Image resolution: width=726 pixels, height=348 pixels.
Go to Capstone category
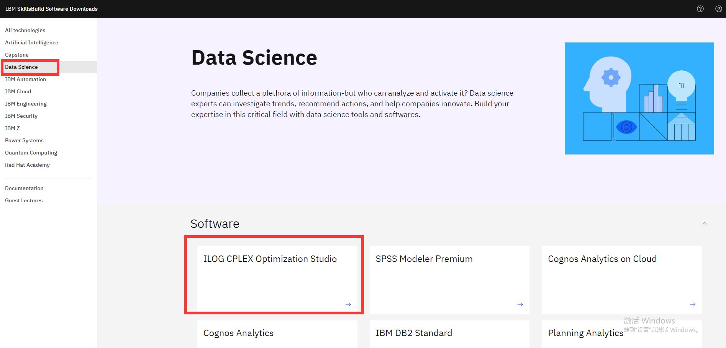pyautogui.click(x=17, y=55)
